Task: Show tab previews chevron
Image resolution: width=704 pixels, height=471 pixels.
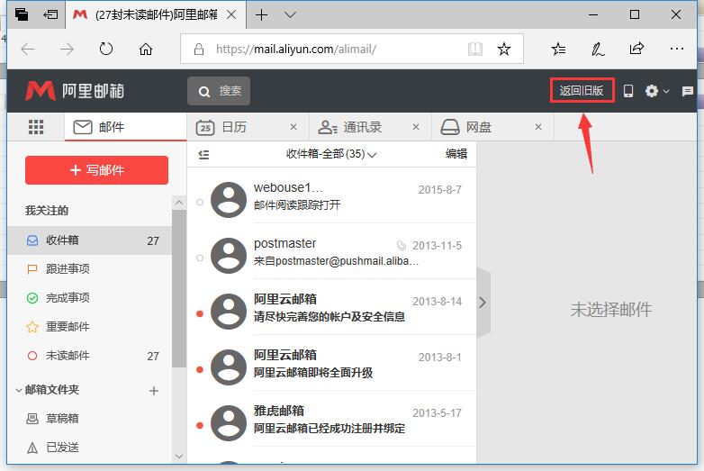Action: pyautogui.click(x=290, y=14)
